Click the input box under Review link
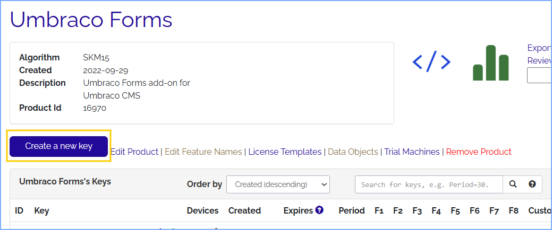Image resolution: width=552 pixels, height=230 pixels. (x=539, y=76)
